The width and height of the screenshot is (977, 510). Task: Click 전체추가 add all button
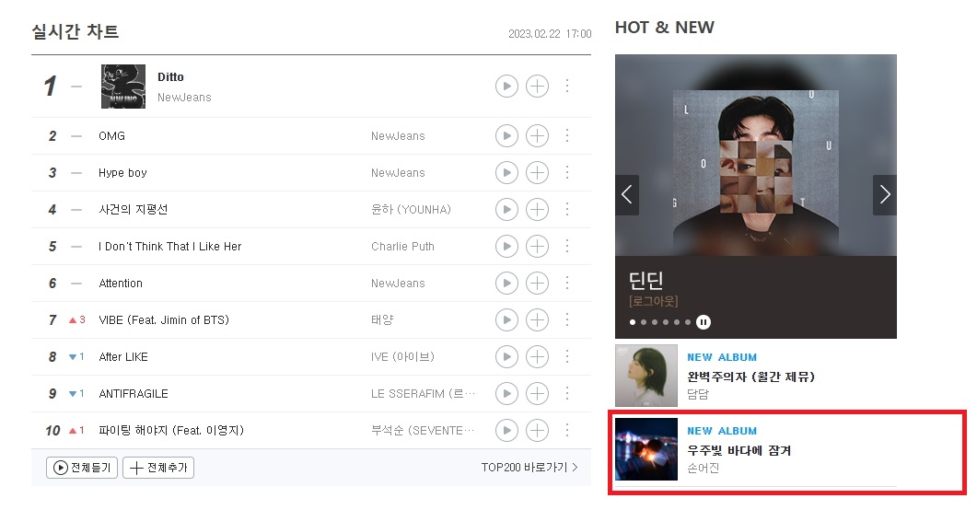pyautogui.click(x=158, y=468)
